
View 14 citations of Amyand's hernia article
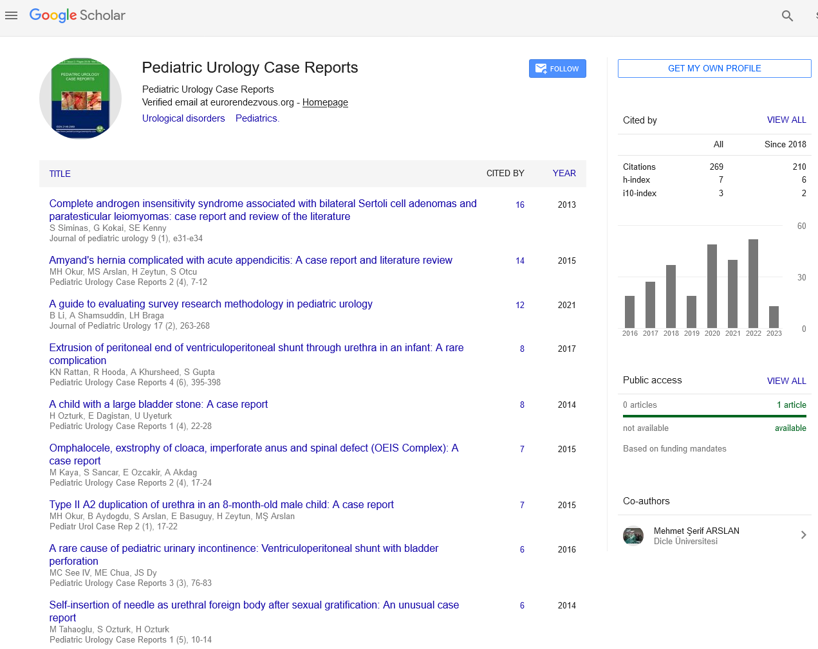click(x=520, y=261)
